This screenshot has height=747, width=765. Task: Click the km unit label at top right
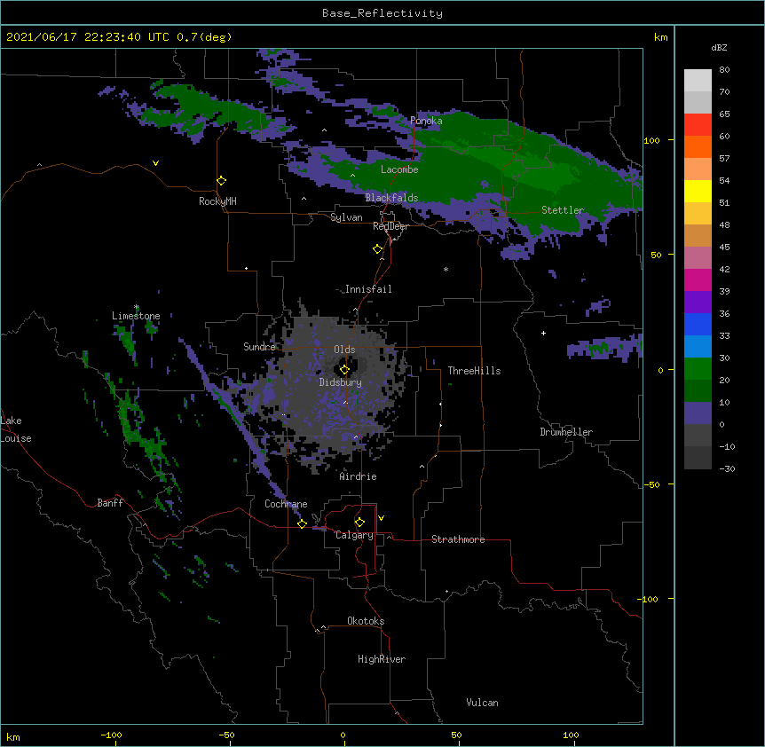[x=660, y=37]
